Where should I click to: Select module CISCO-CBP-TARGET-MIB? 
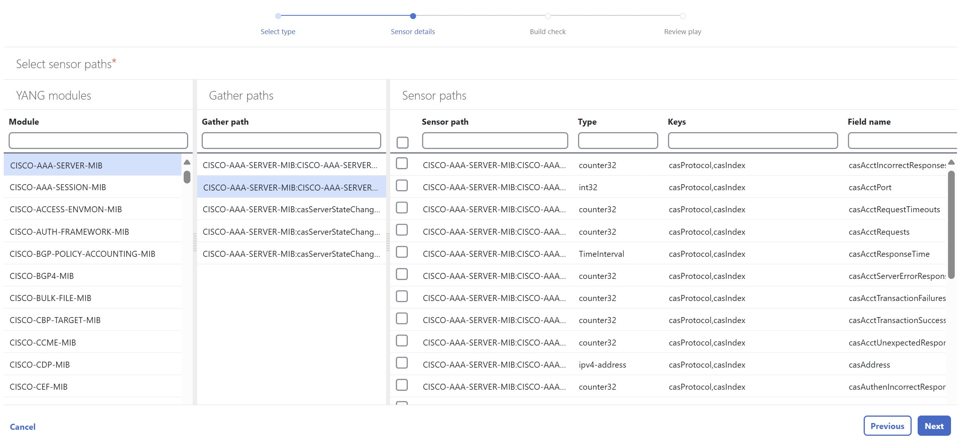[93, 320]
